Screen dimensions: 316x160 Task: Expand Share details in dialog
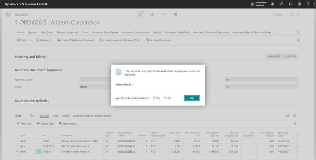click(124, 85)
